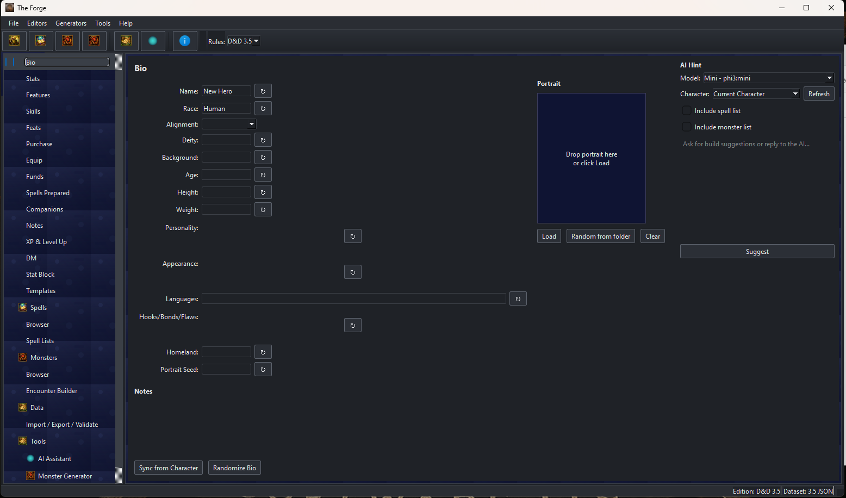
Task: Open the AI Model selector showing phi3:mini
Action: pos(768,78)
